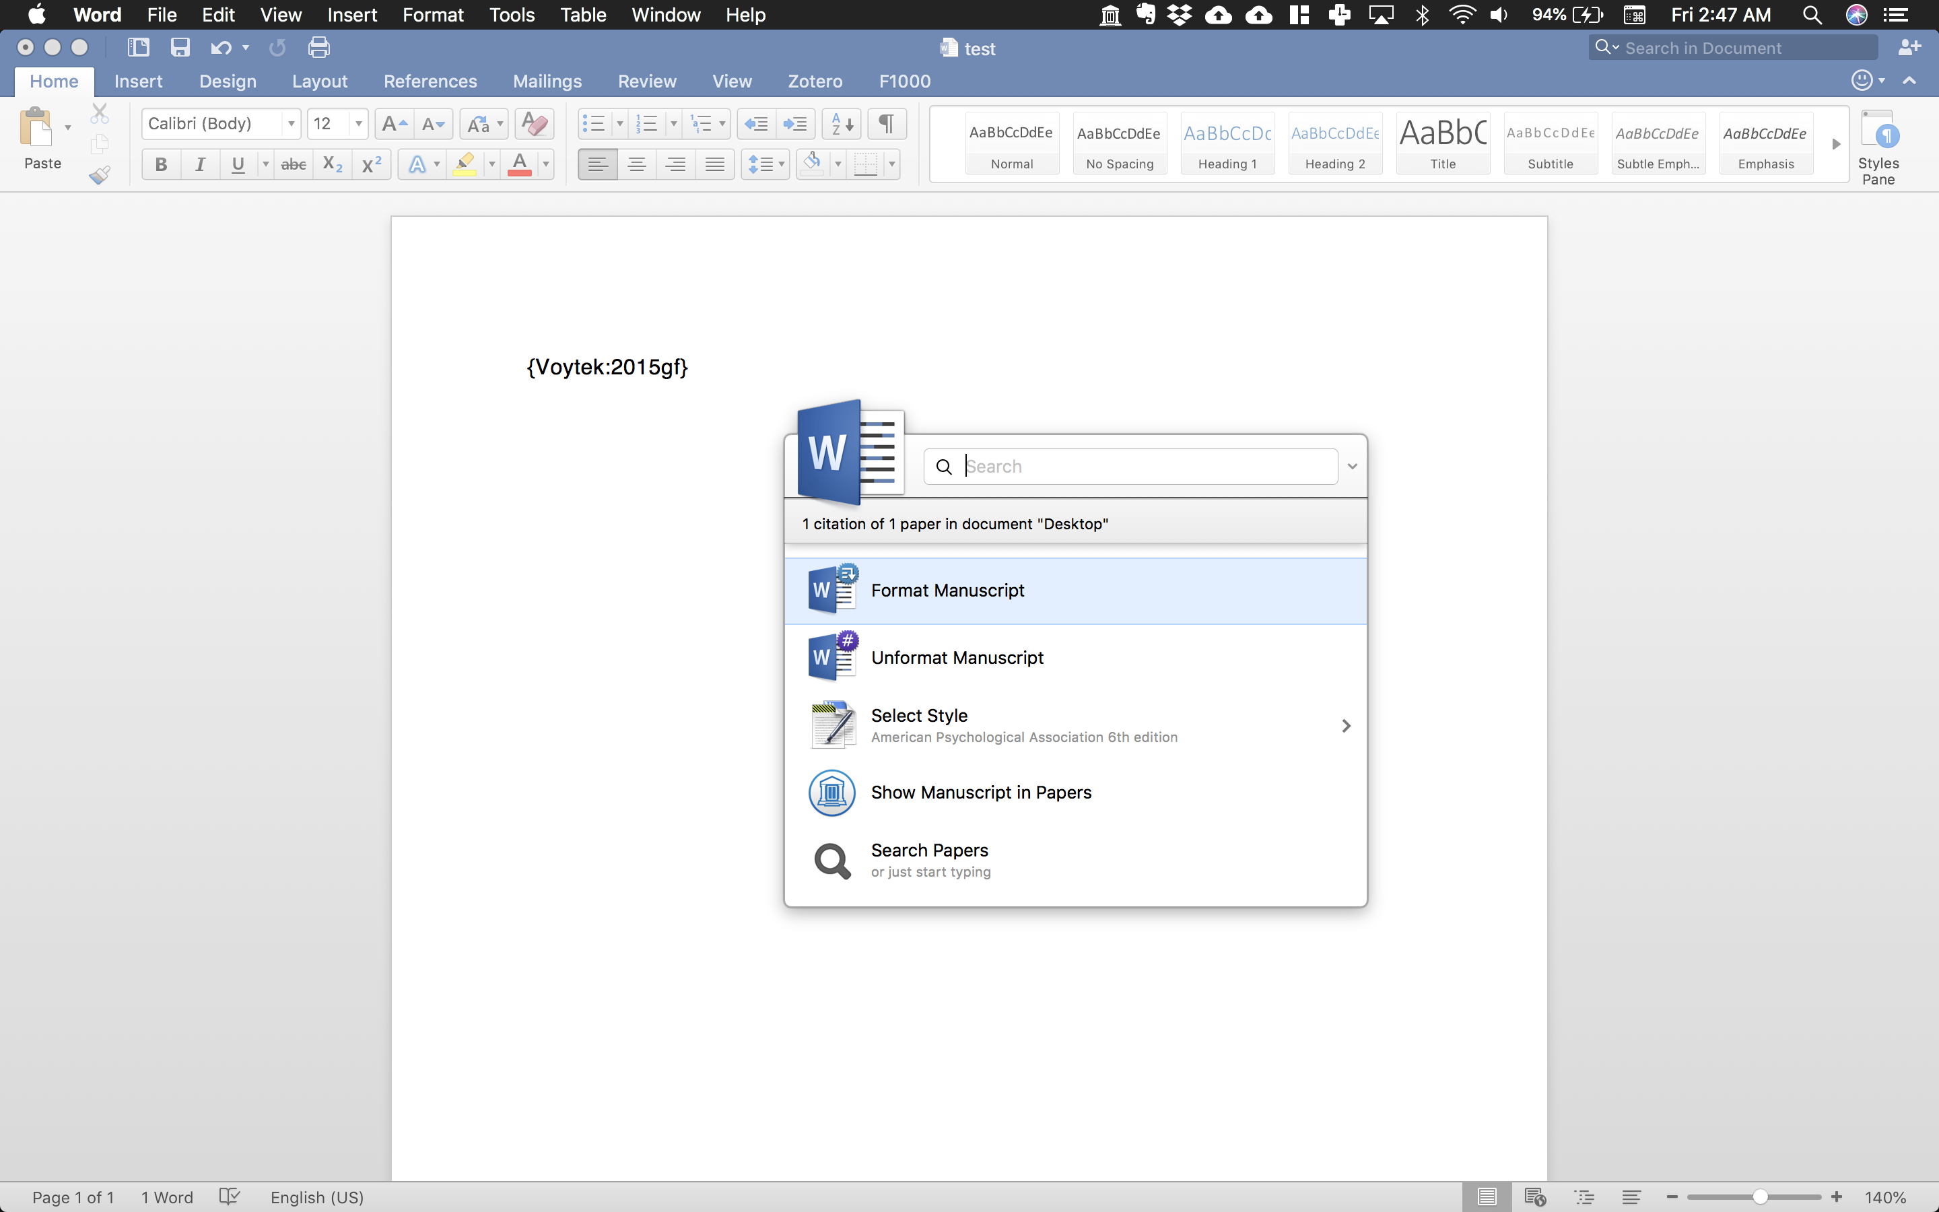Click Evernote elephant icon in the menu bar

tap(1146, 15)
